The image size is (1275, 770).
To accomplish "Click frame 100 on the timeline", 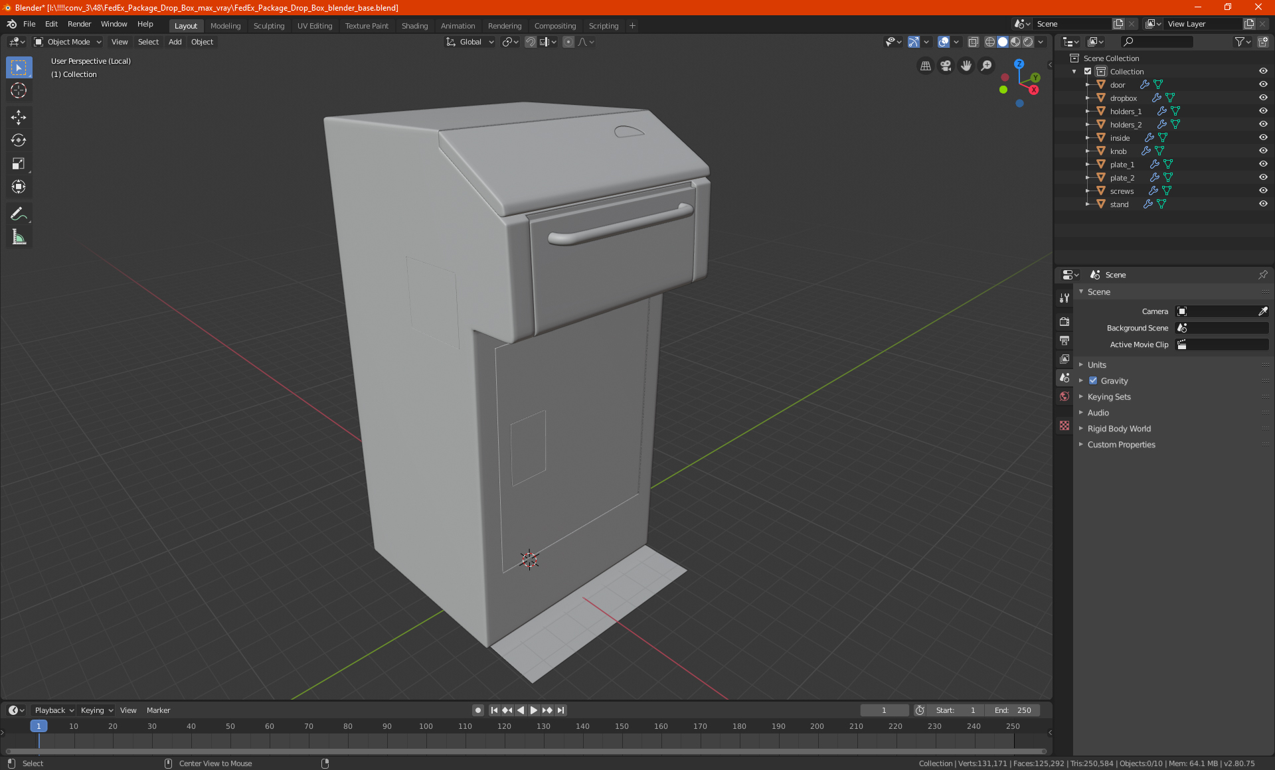I will 426,726.
